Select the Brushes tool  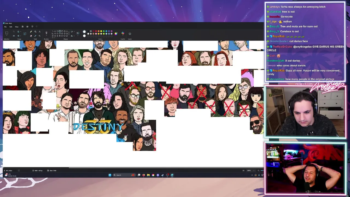coord(46,33)
